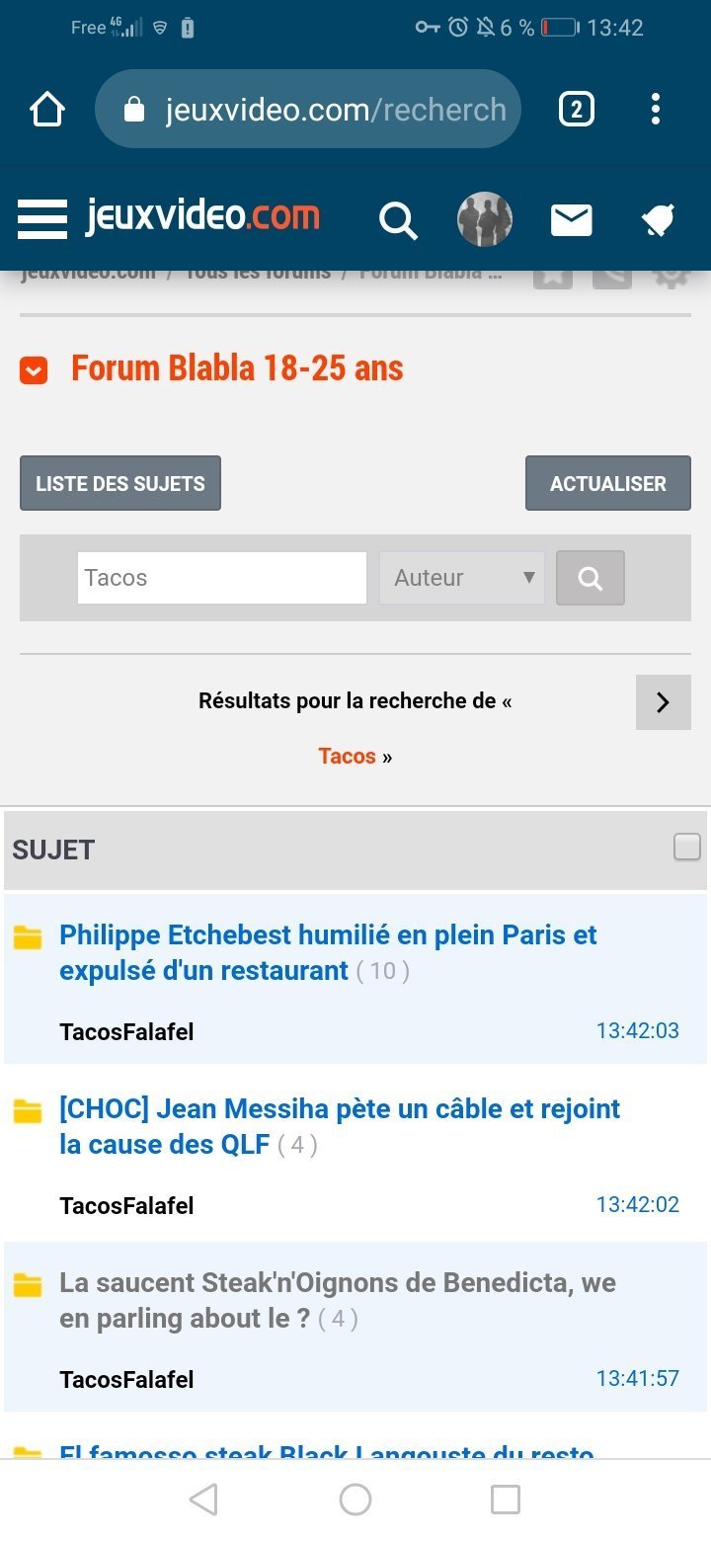Tap the magnifier search icon in header

[x=398, y=220]
